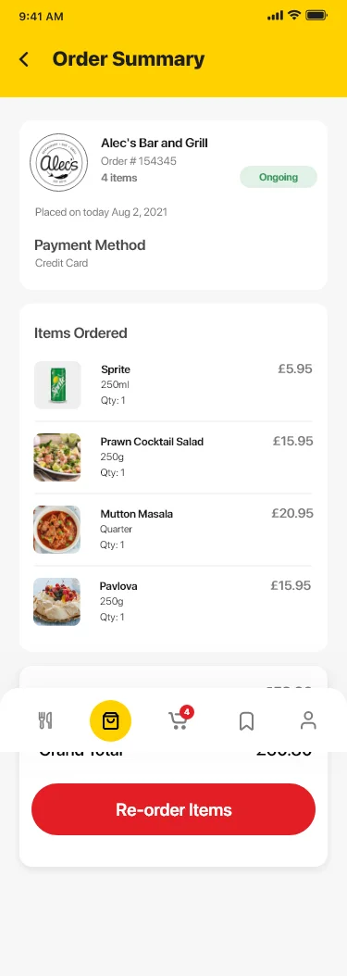The height and width of the screenshot is (976, 347).
Task: Tap the Alec's restaurant logo
Action: tap(59, 162)
